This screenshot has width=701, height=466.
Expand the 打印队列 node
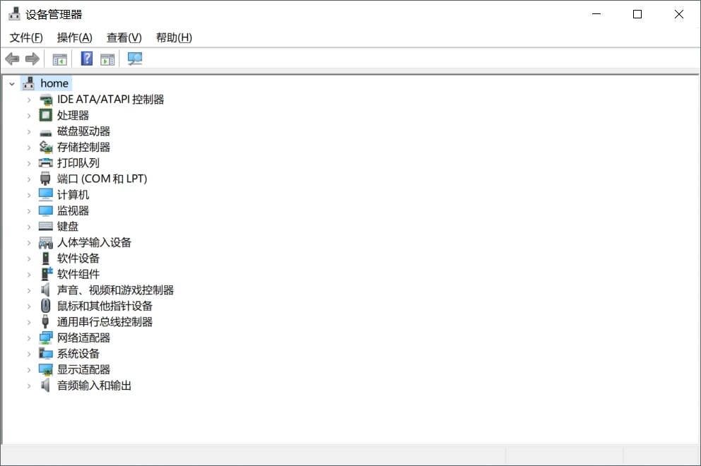pos(29,164)
